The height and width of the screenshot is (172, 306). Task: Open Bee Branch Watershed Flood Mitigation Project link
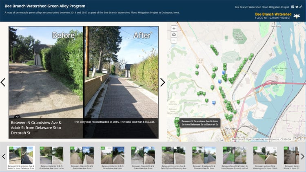point(262,7)
